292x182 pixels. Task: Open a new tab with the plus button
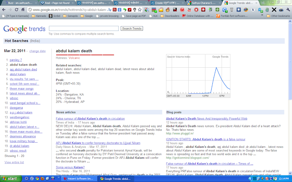click(x=263, y=3)
